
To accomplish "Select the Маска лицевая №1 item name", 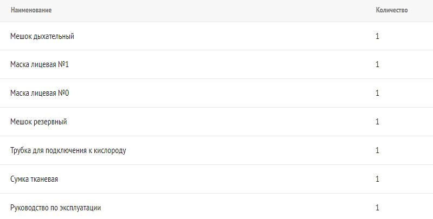I will tap(40, 64).
